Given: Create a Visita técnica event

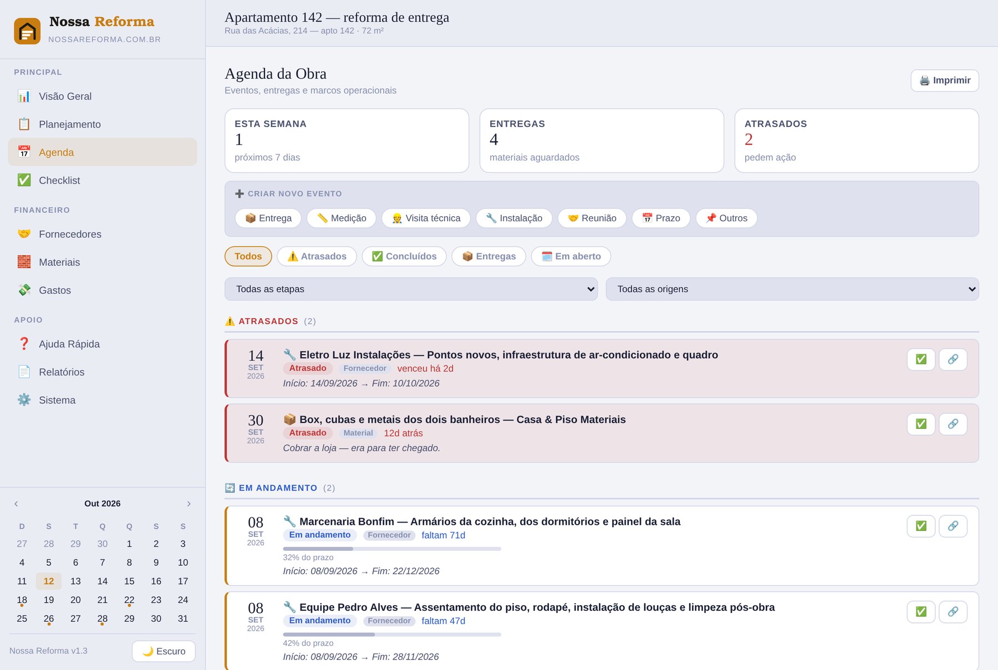Looking at the screenshot, I should (426, 218).
